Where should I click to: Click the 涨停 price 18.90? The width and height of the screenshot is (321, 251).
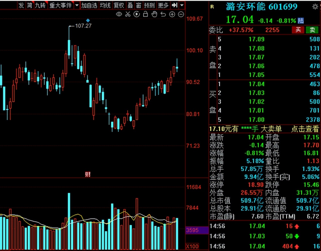(x=256, y=185)
